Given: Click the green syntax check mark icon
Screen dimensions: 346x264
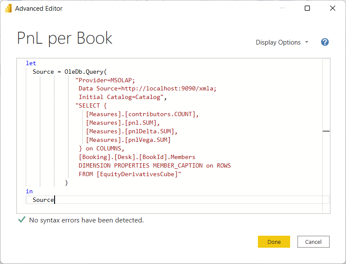Looking at the screenshot, I should [21, 220].
